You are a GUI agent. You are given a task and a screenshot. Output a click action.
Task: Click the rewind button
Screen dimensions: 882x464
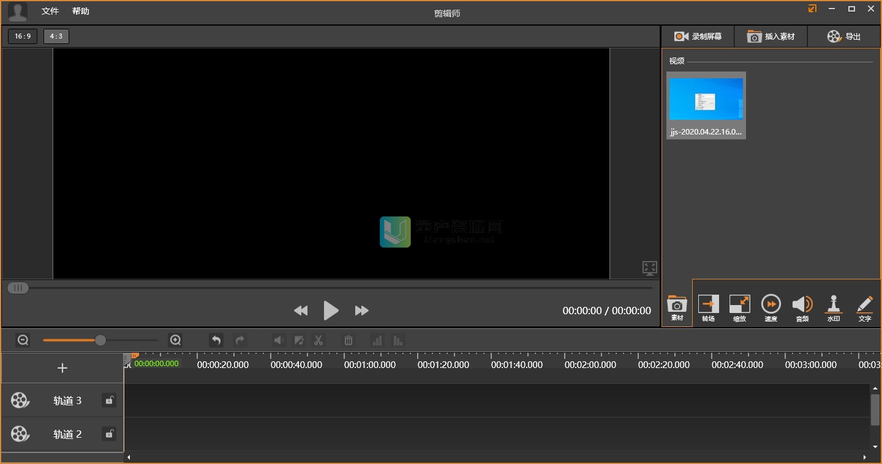(x=300, y=311)
